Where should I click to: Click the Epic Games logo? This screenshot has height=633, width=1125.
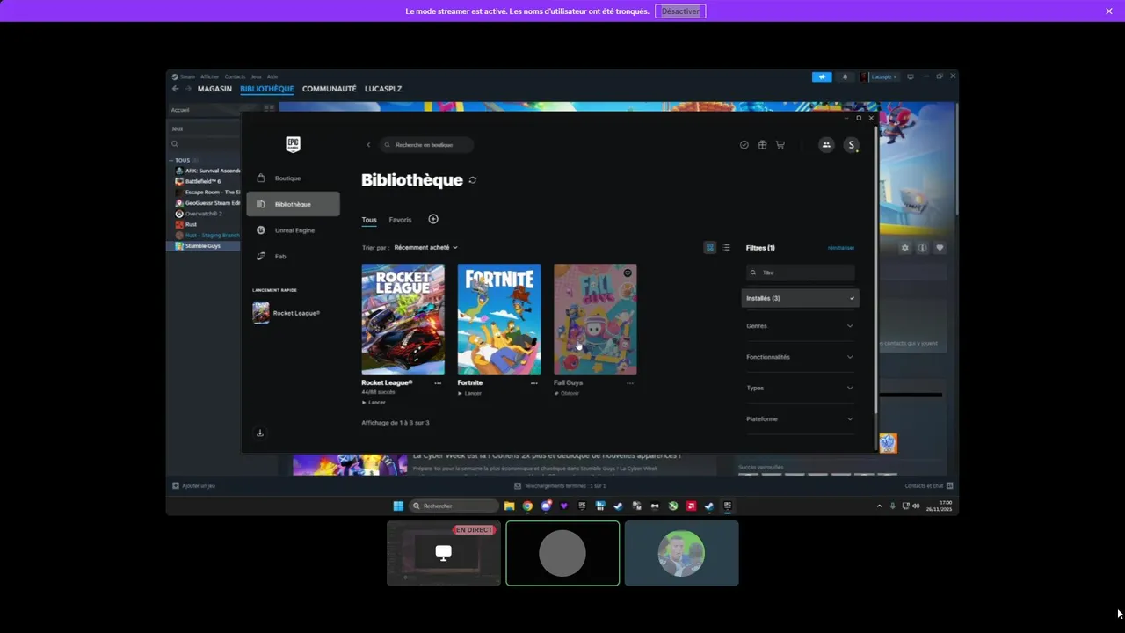pos(294,145)
